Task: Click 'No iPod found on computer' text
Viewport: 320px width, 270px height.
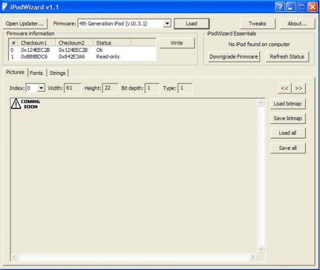Action: (259, 44)
